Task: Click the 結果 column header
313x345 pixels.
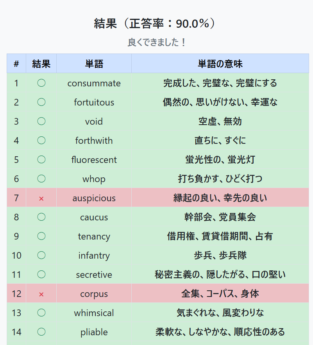Action: click(x=41, y=64)
